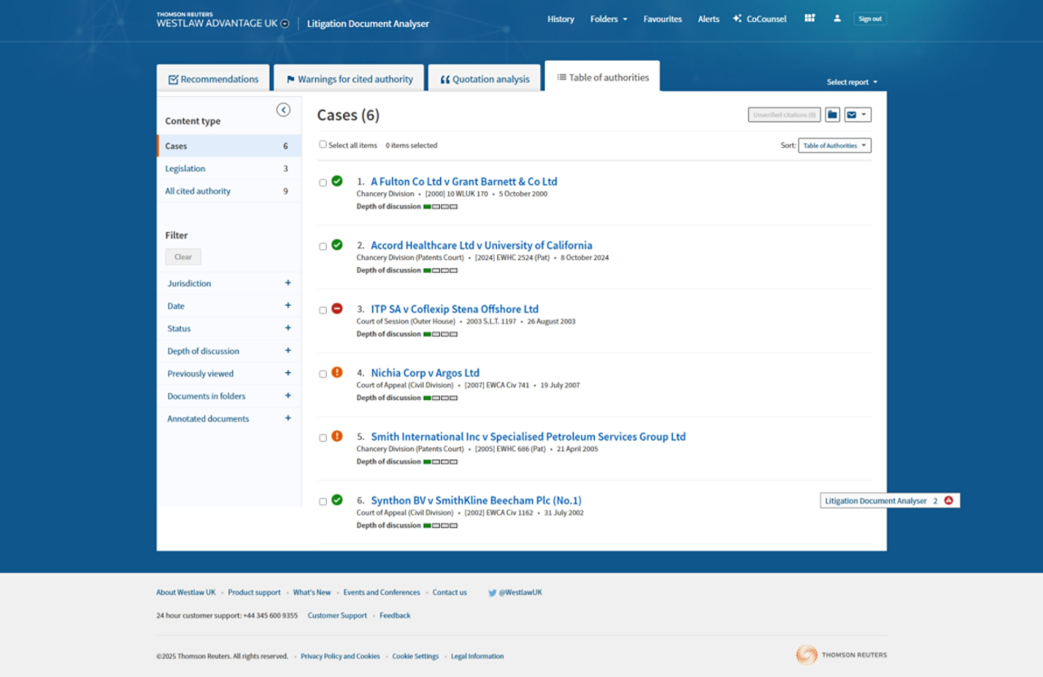Switch to the Quotation analysis tab

484,79
